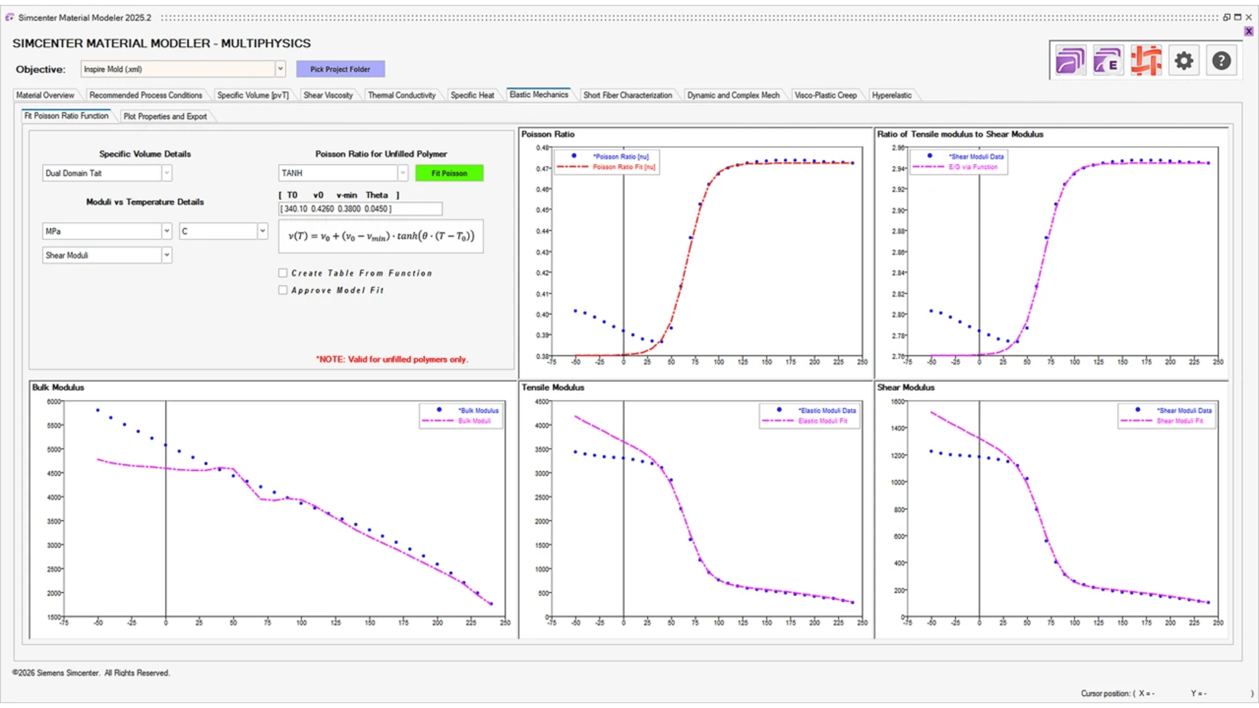Click the Simcenter app logo in title bar
Viewport: 1259px width, 708px height.
point(9,17)
